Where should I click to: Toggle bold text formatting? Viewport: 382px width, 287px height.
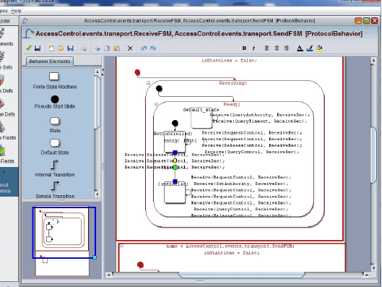click(244, 48)
